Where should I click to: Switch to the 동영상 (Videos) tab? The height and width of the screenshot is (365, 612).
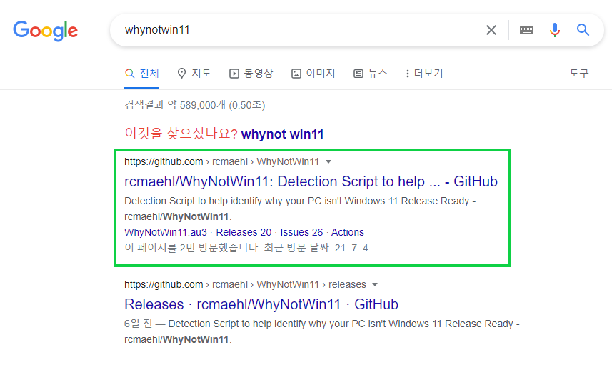click(251, 74)
